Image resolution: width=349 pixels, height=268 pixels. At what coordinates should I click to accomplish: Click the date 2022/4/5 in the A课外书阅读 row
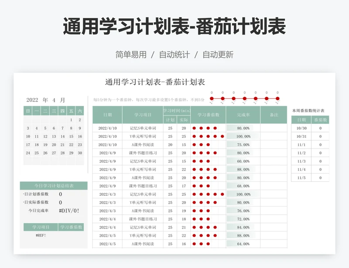point(107,244)
